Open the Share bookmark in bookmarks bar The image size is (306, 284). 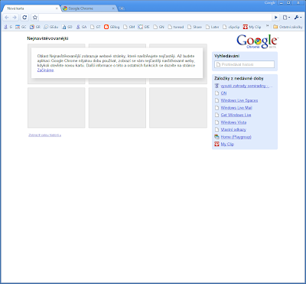click(x=194, y=27)
